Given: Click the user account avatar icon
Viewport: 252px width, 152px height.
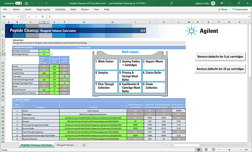Looking at the screenshot, I should [213, 3].
